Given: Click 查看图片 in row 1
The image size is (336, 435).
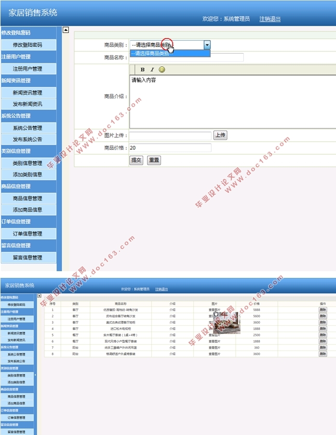Looking at the screenshot, I should (x=215, y=310).
